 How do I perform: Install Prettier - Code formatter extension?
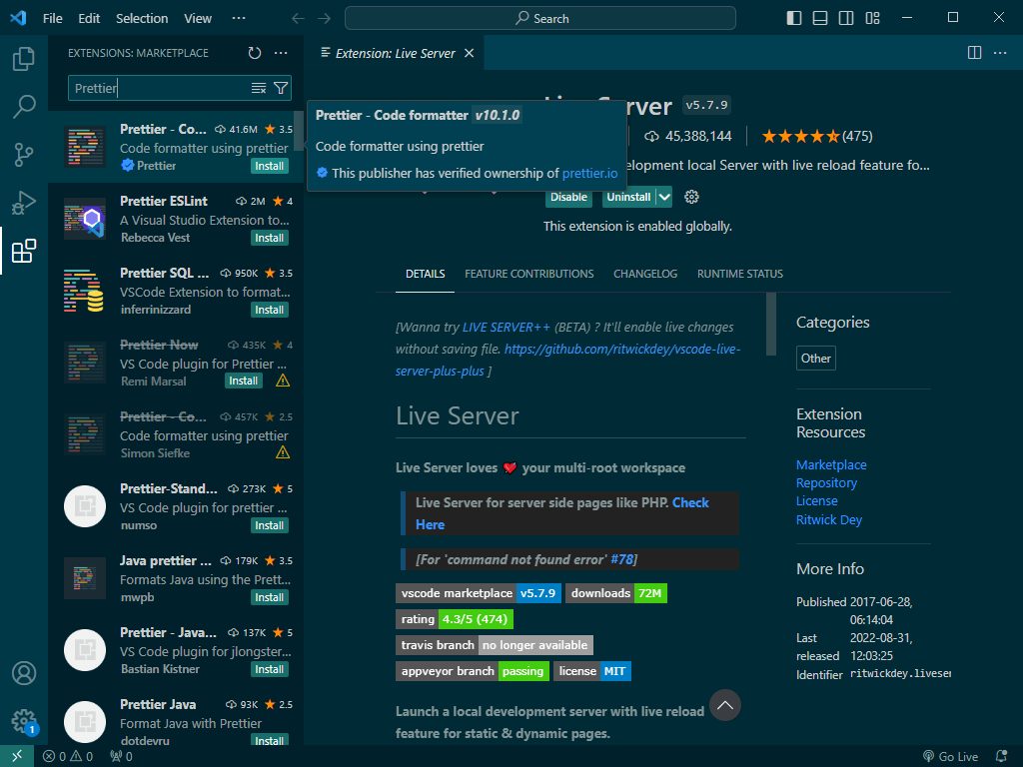[x=270, y=167]
